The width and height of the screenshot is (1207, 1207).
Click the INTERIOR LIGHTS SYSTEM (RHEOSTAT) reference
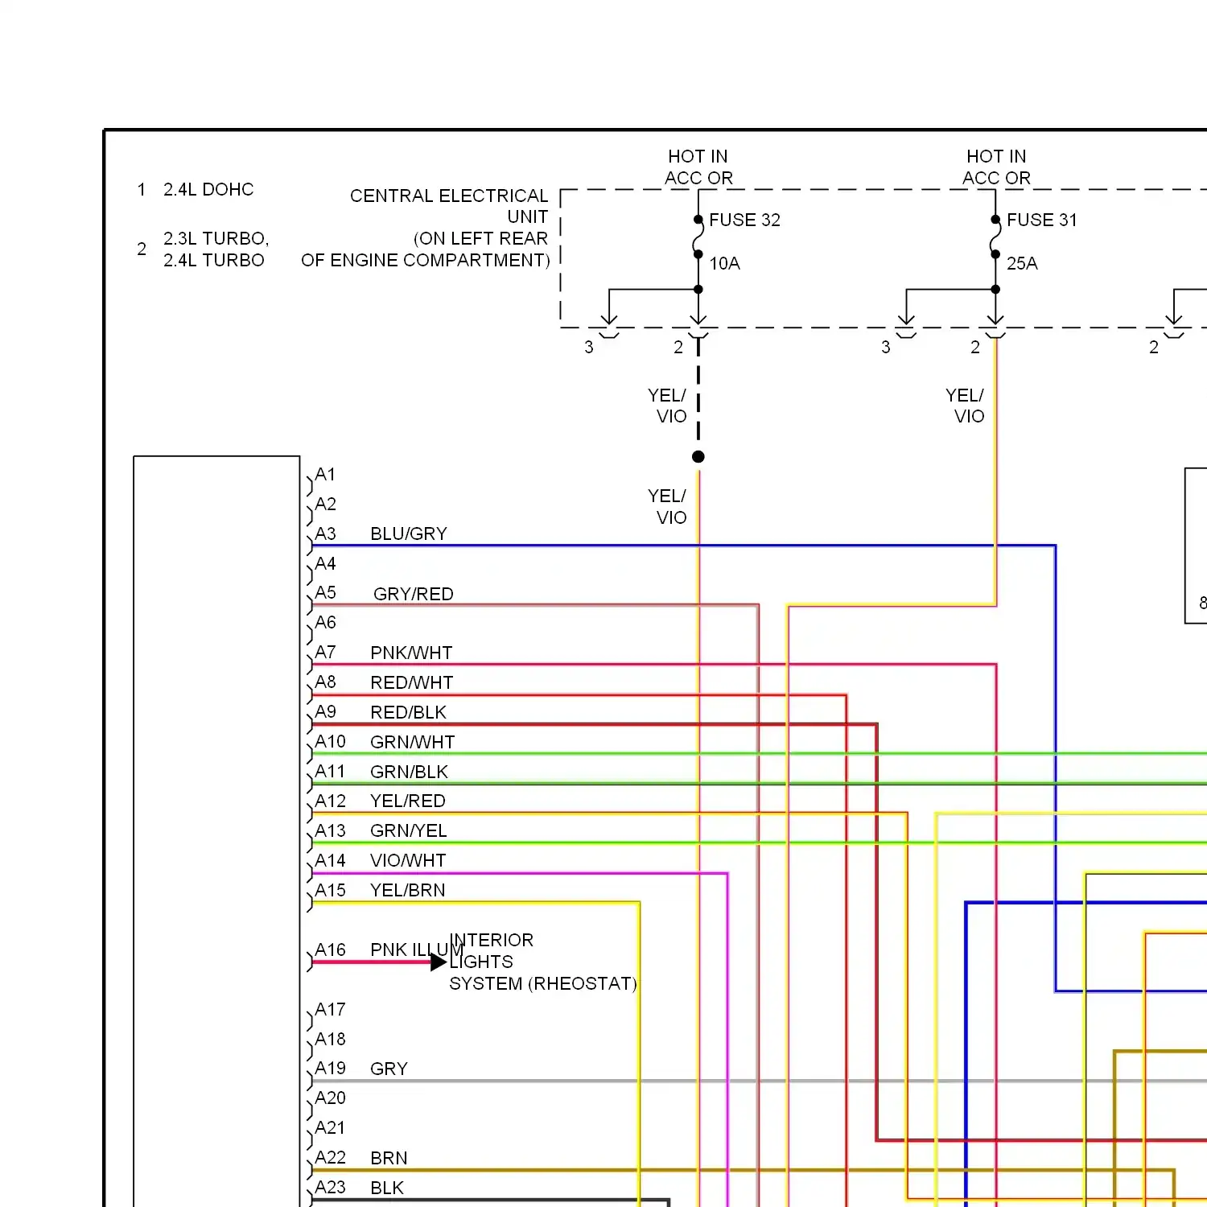coord(543,962)
